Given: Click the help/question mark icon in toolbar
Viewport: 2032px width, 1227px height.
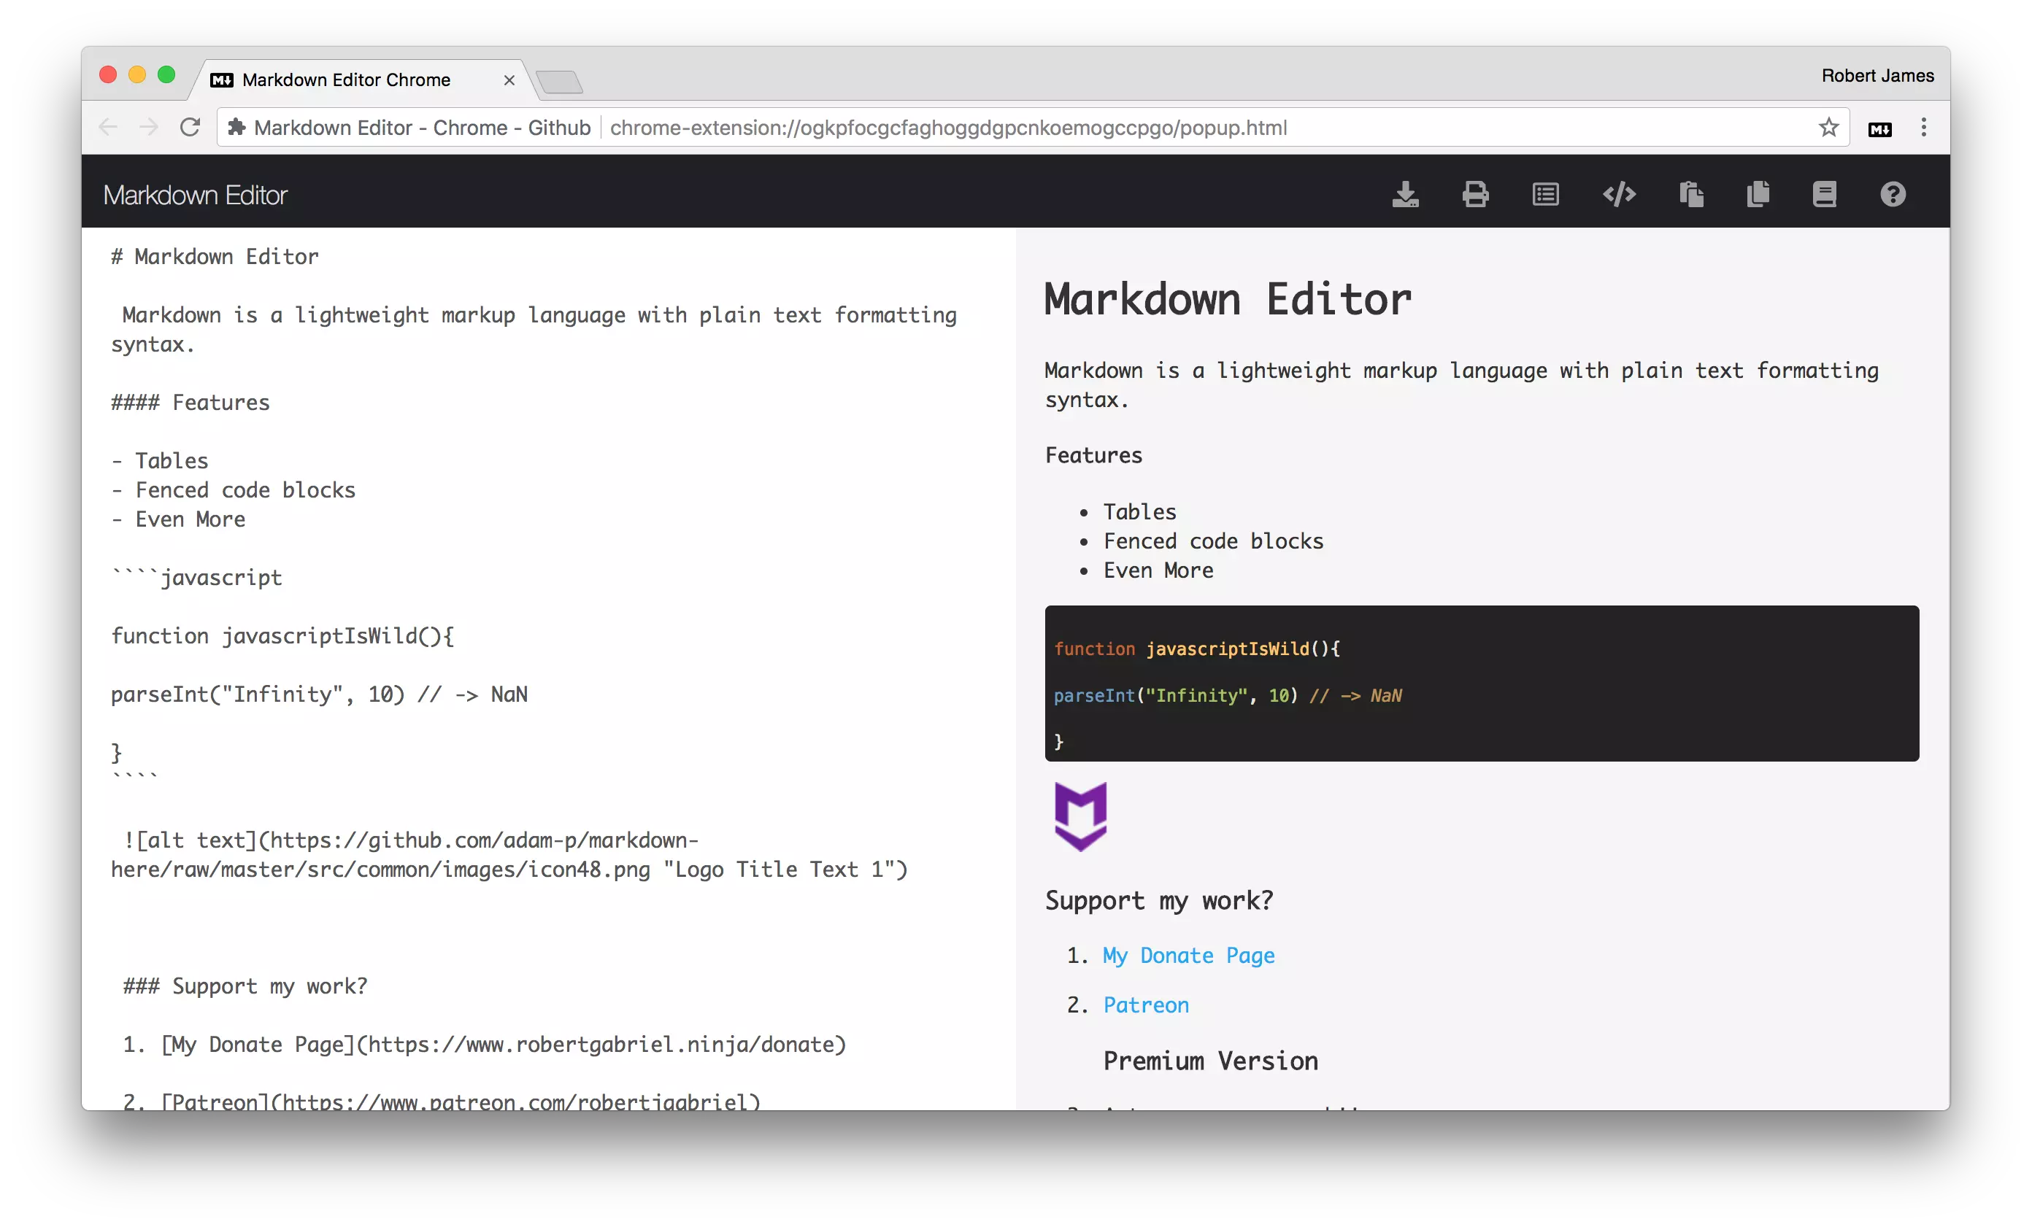Looking at the screenshot, I should (1893, 194).
